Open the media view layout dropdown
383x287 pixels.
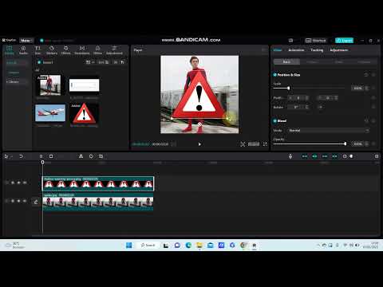pyautogui.click(x=90, y=62)
